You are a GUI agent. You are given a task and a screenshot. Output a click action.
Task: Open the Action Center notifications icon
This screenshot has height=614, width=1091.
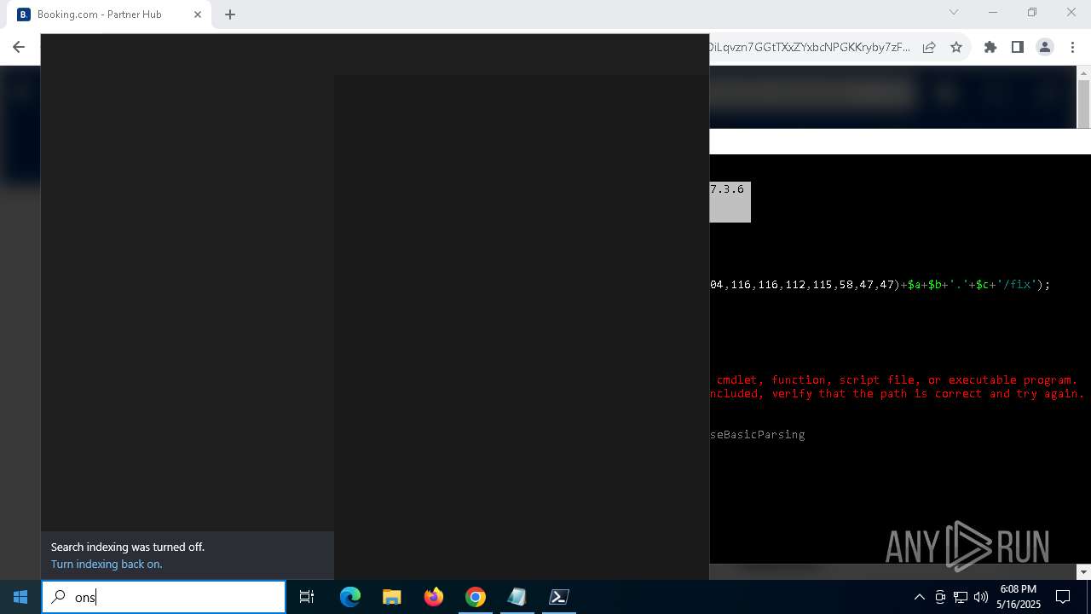tap(1063, 597)
